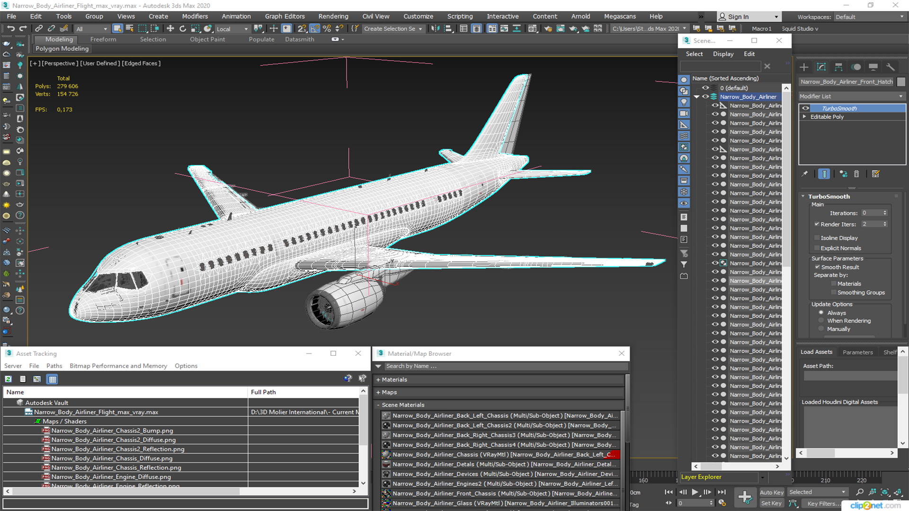The height and width of the screenshot is (511, 909).
Task: Click Parameters tab in right panel
Action: click(858, 352)
